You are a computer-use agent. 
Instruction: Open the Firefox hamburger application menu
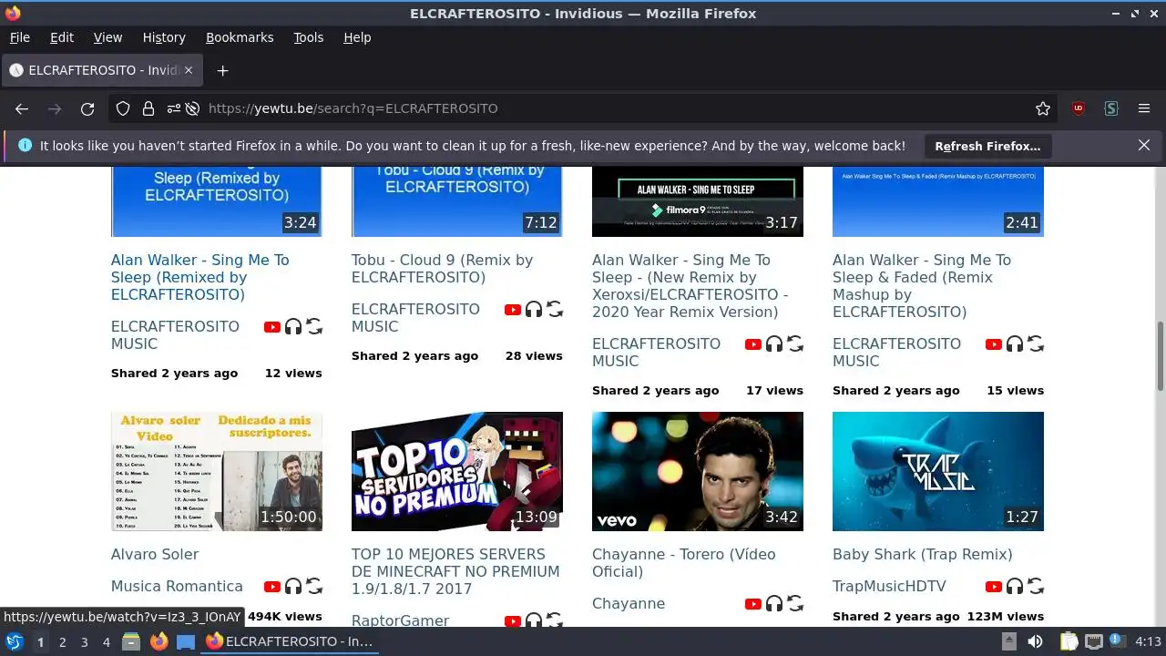1144,108
